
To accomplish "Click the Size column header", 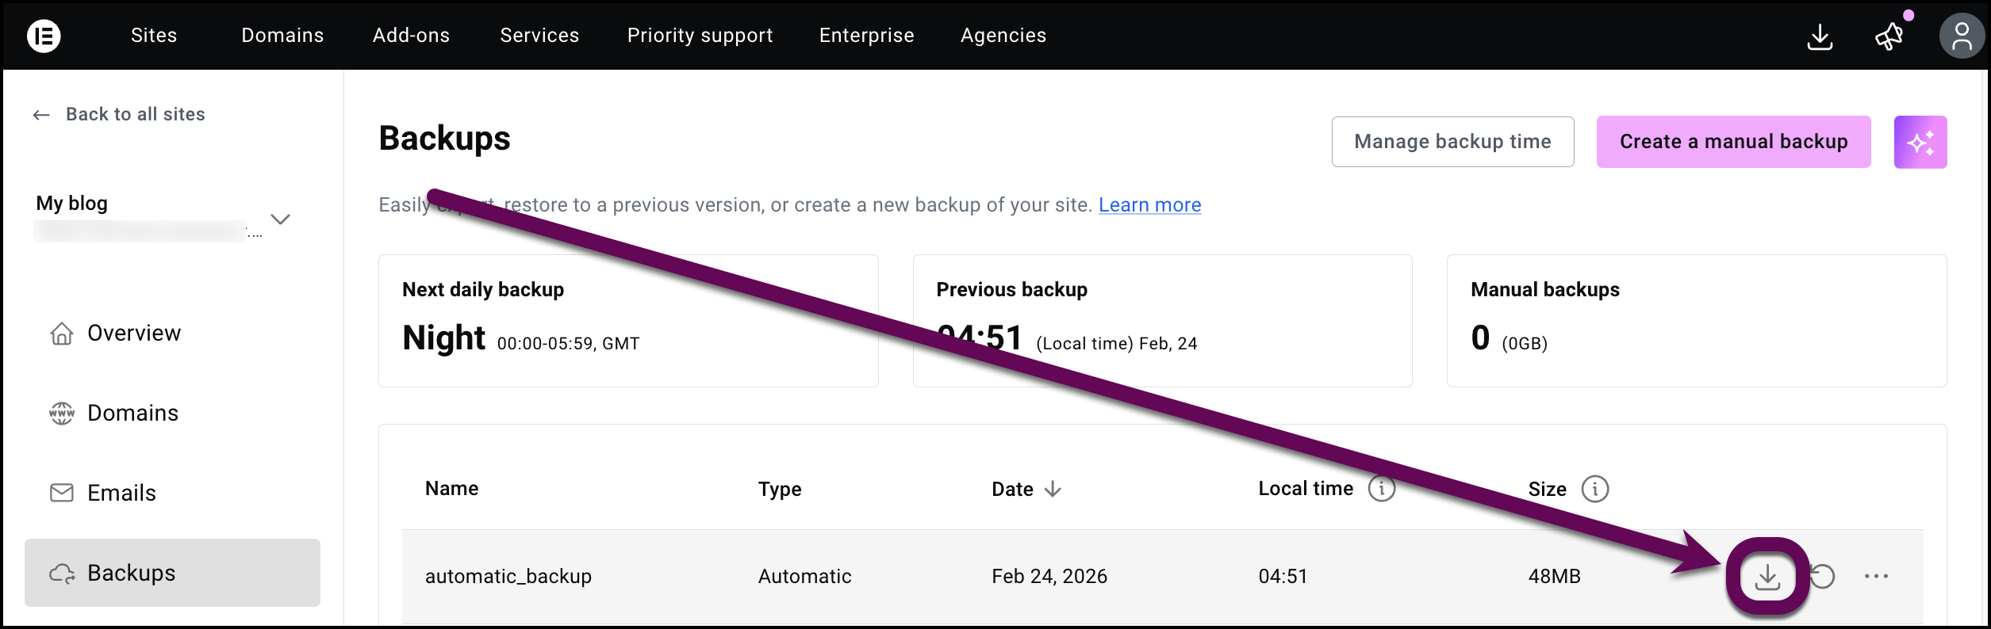I will coord(1547,489).
